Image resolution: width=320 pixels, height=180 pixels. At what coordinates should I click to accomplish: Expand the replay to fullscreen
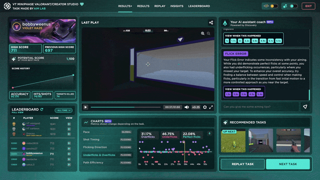tap(211, 107)
